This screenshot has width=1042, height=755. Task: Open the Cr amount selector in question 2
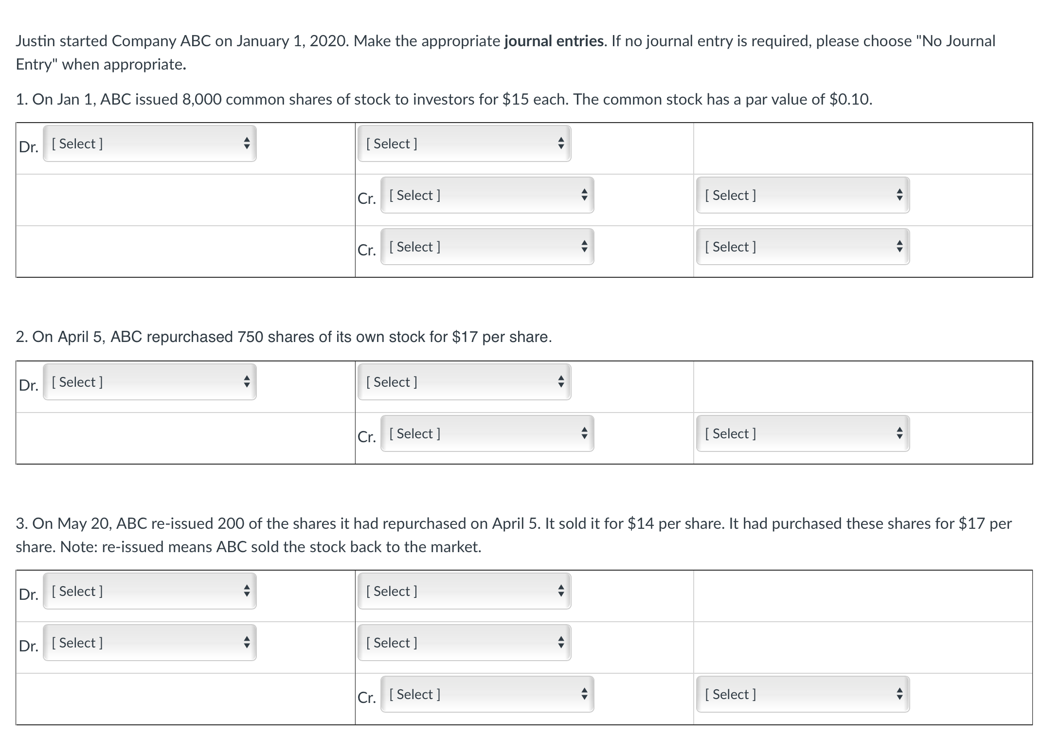(x=802, y=433)
